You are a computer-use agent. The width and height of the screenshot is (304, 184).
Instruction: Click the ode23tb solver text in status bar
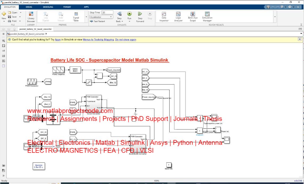click(x=298, y=181)
